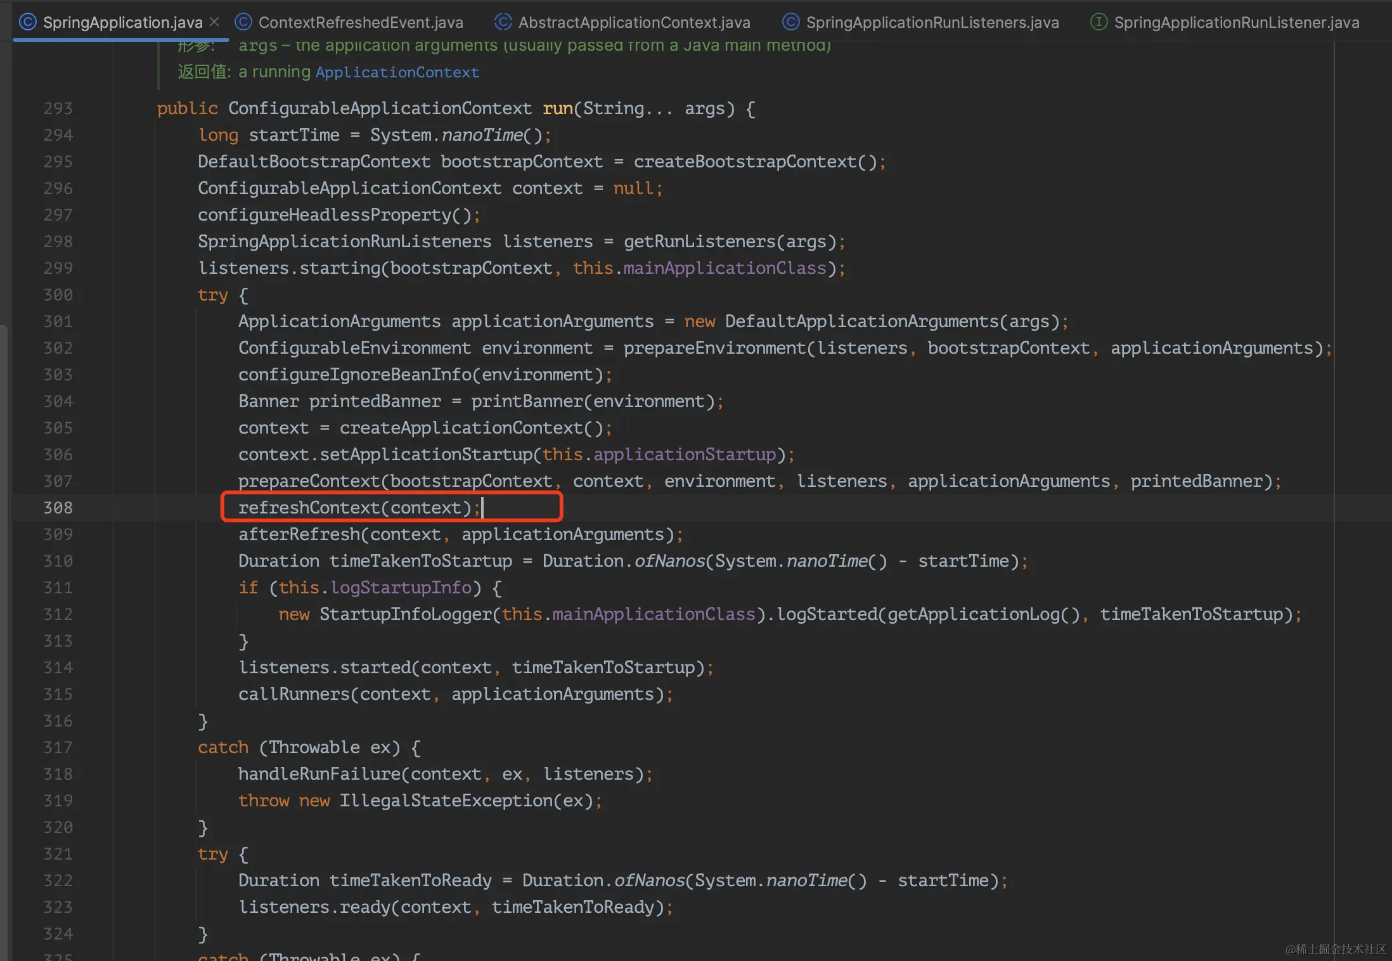Click the class icon of SpringApplicationRunListeners.java tab
The width and height of the screenshot is (1392, 961).
[x=791, y=22]
